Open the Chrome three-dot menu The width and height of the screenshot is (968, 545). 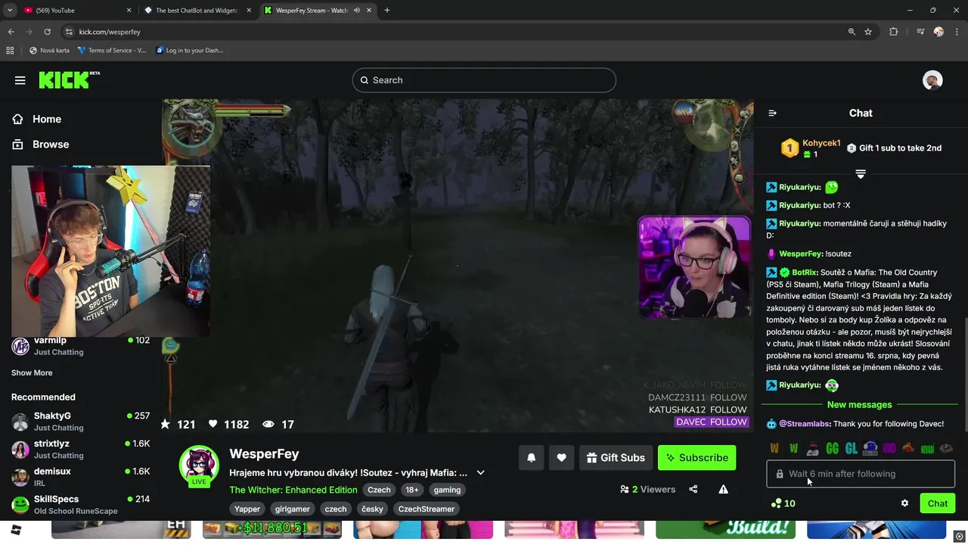pyautogui.click(x=957, y=32)
